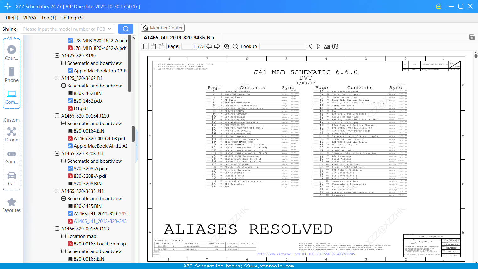
Task: Open the VIP(V) menu
Action: click(30, 18)
